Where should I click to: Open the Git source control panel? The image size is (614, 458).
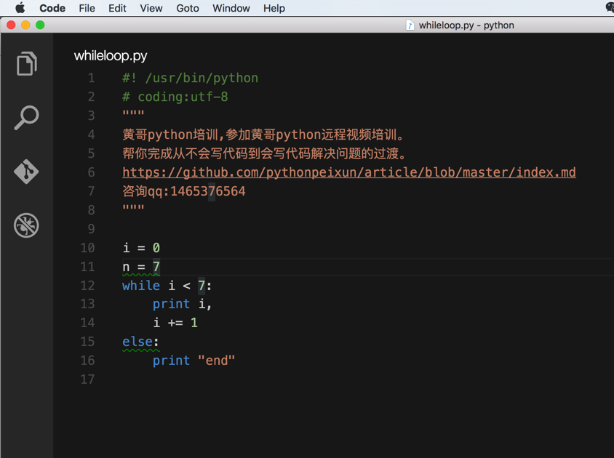(26, 172)
